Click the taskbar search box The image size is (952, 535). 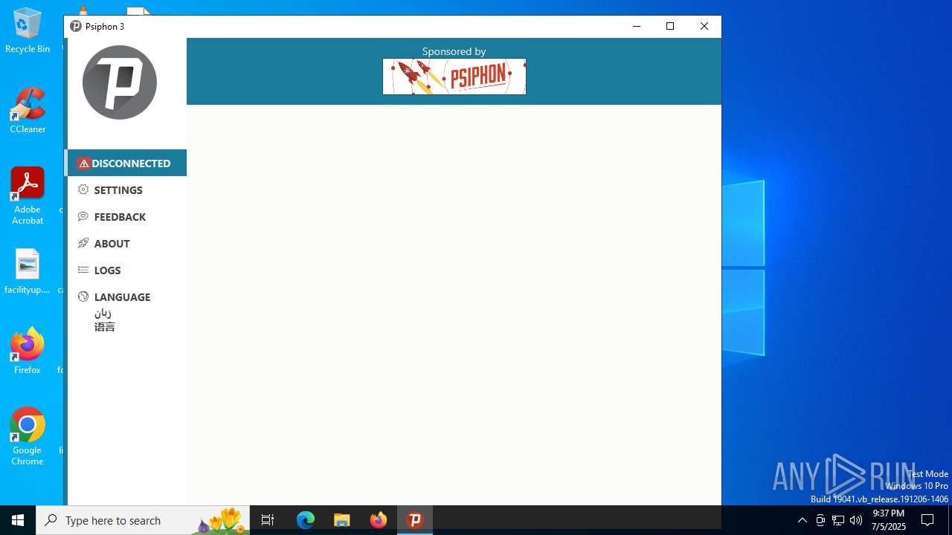(x=143, y=520)
